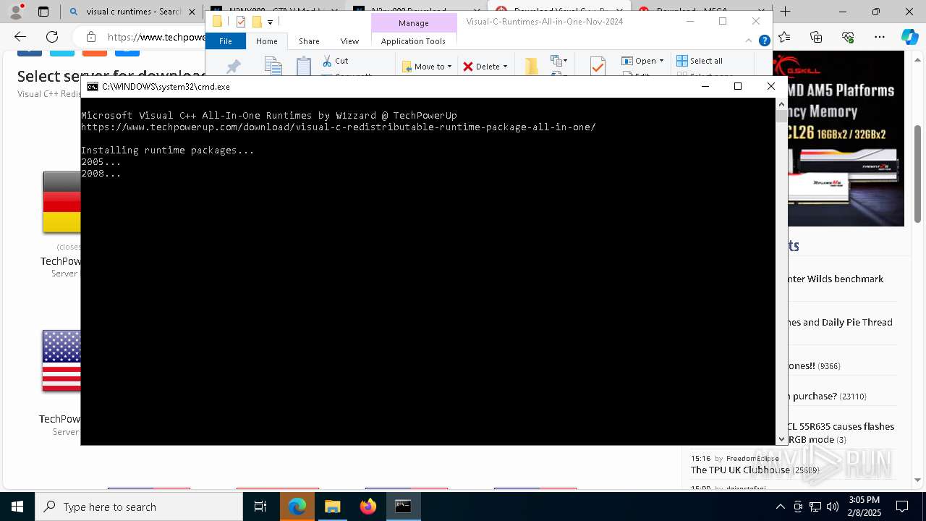Click the Copy icon in ribbon

tap(273, 67)
